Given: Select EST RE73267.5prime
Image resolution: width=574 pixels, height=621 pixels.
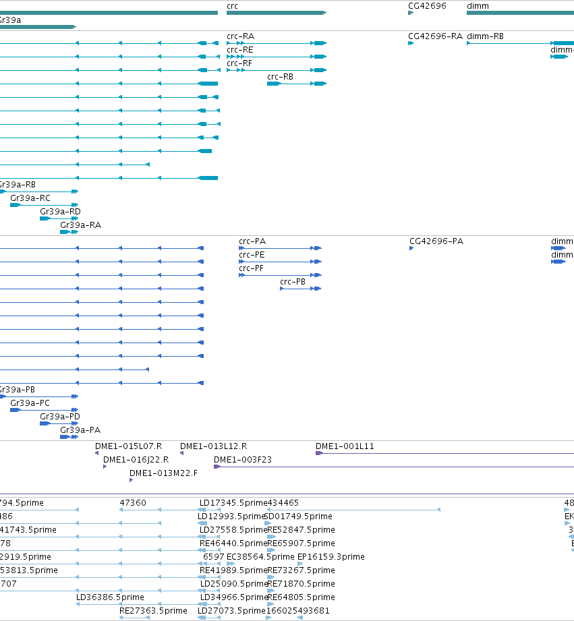Looking at the screenshot, I should pyautogui.click(x=301, y=570).
